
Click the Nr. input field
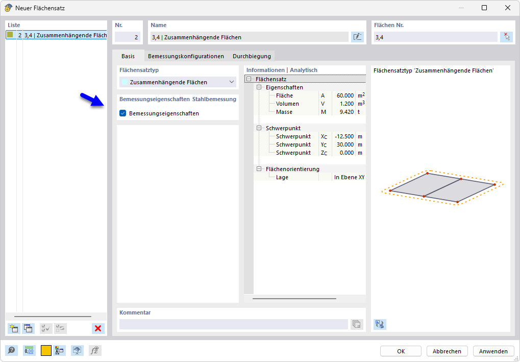[128, 37]
